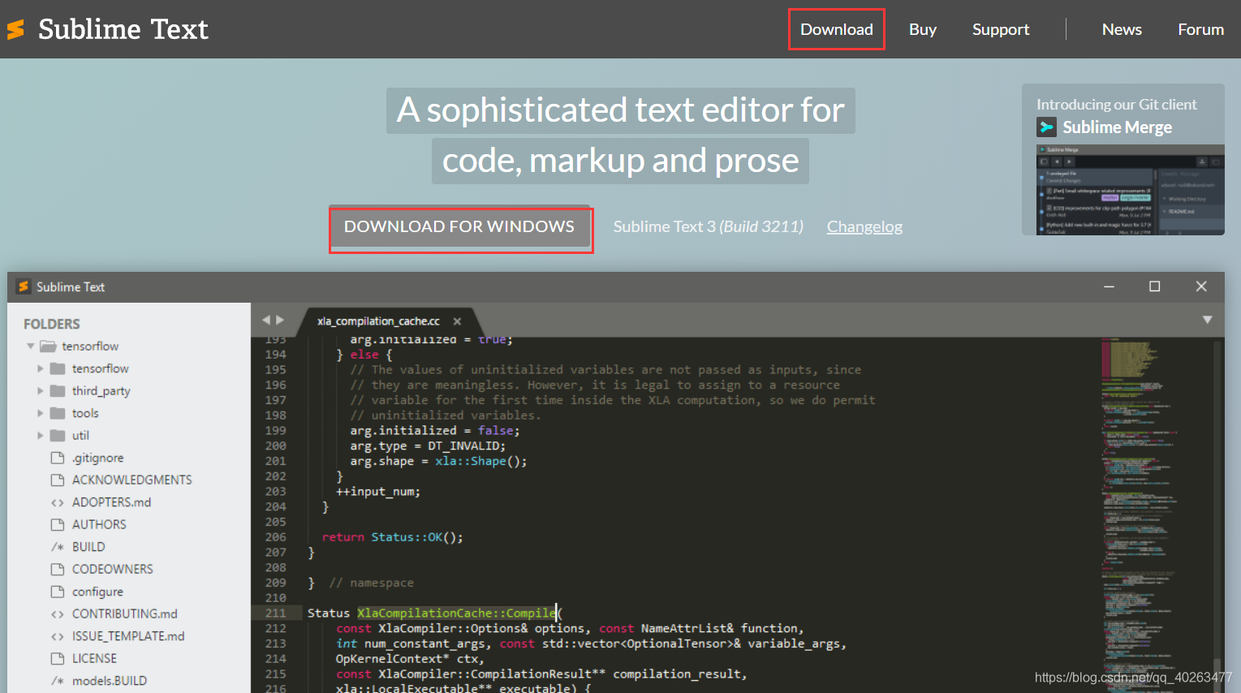Open the News page link
The width and height of the screenshot is (1241, 693).
tap(1121, 29)
